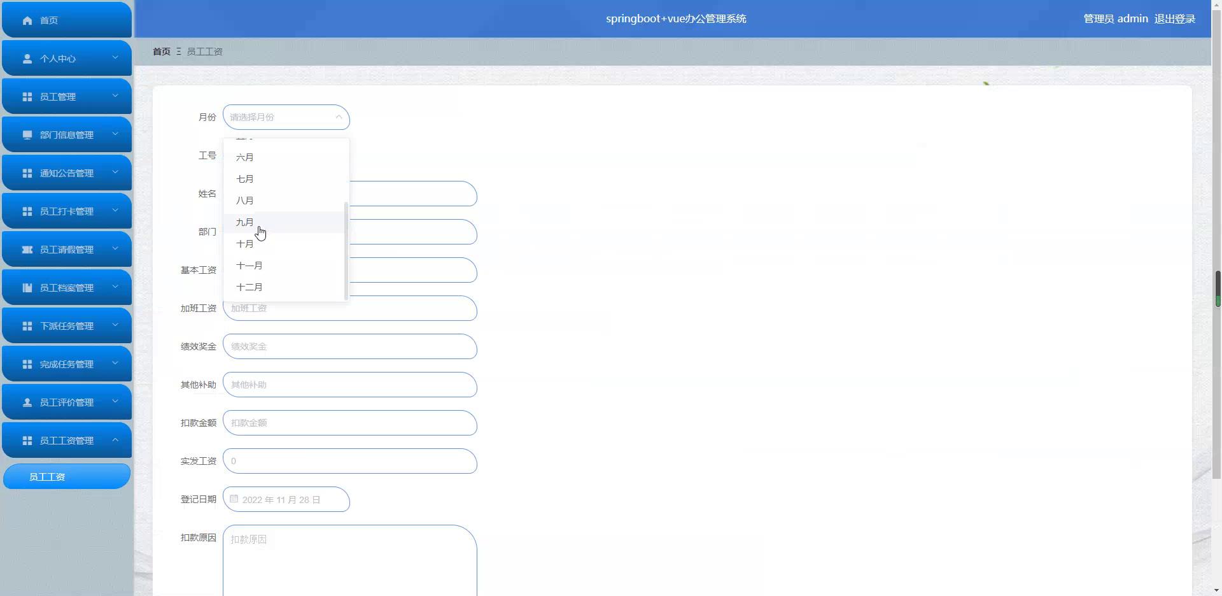Click the month dropdown list scrollbar

(346, 251)
